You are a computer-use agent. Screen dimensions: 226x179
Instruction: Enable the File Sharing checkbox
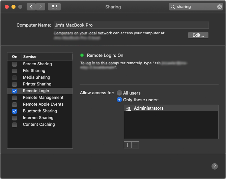(15, 71)
